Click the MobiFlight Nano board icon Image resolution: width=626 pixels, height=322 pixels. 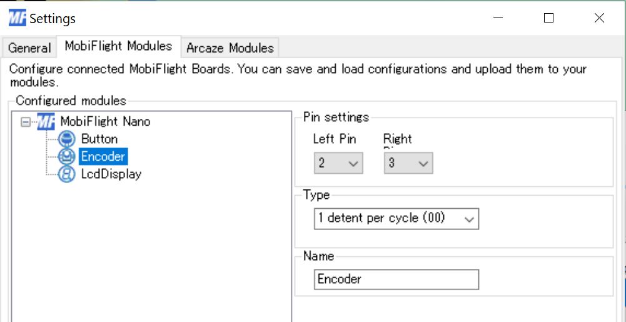pos(46,121)
